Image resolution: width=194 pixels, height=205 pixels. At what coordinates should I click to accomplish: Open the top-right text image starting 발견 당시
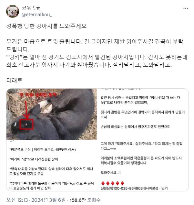point(143,114)
